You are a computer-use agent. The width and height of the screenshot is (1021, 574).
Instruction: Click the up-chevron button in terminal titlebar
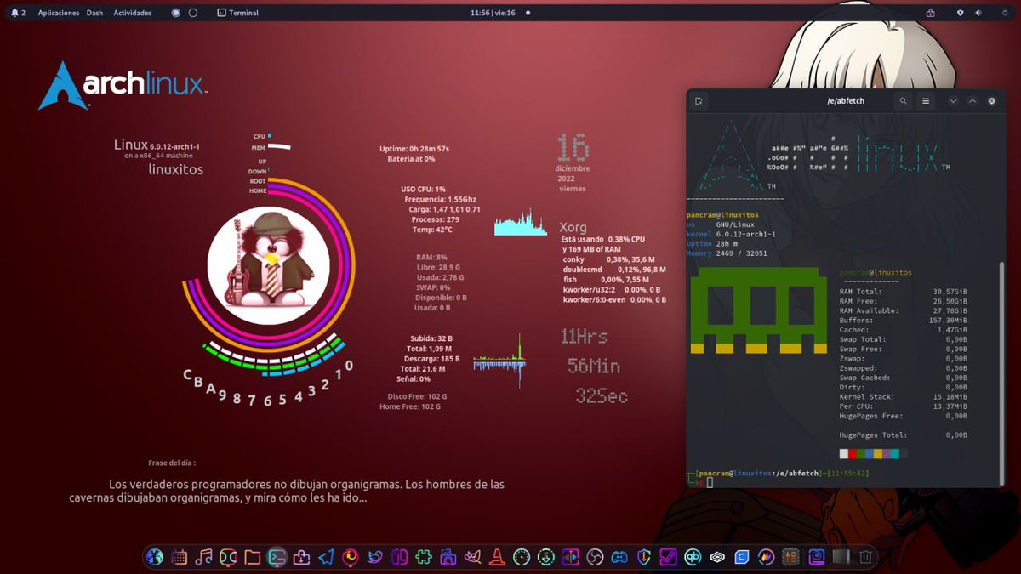[x=973, y=101]
